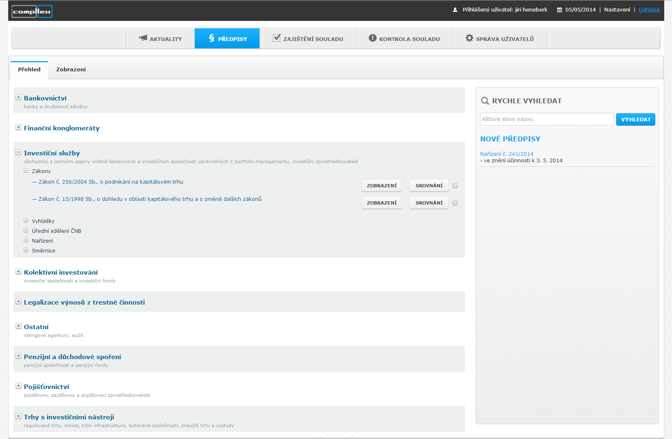Expand the Ostatní category
The width and height of the screenshot is (672, 439).
(x=18, y=326)
